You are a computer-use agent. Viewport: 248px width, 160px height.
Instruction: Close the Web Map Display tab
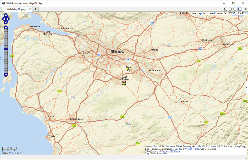(29, 9)
